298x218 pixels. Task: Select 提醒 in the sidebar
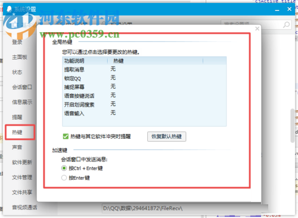click(17, 117)
